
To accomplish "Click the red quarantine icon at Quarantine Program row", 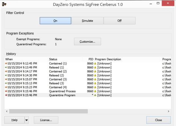I will tap(6, 95).
